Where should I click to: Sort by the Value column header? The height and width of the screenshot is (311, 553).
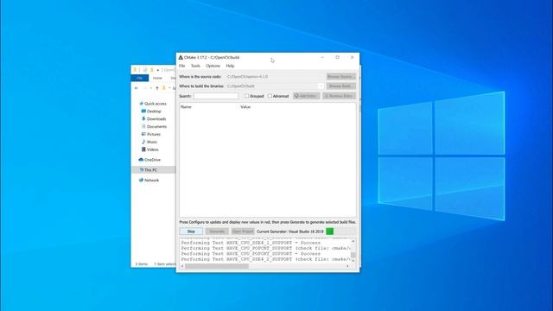245,107
